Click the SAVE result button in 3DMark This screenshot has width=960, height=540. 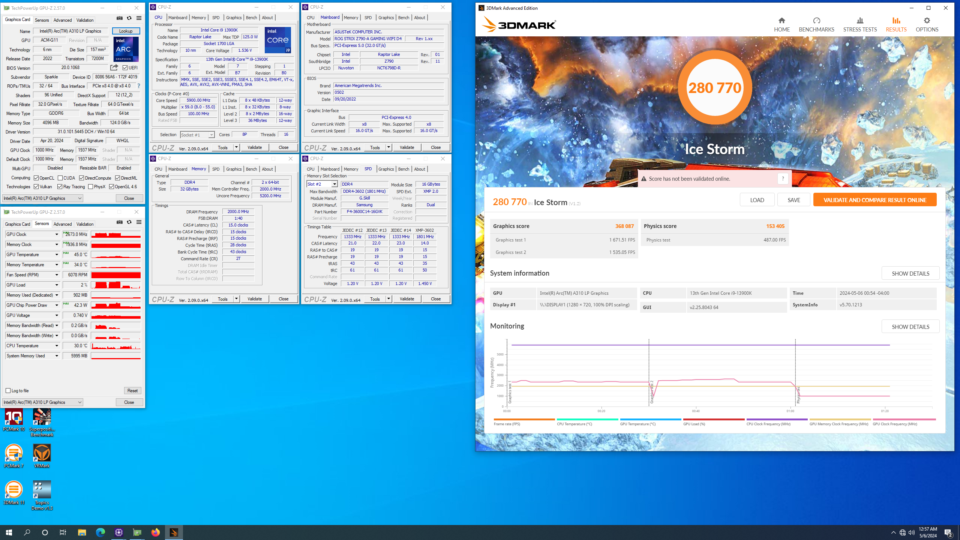(x=793, y=200)
